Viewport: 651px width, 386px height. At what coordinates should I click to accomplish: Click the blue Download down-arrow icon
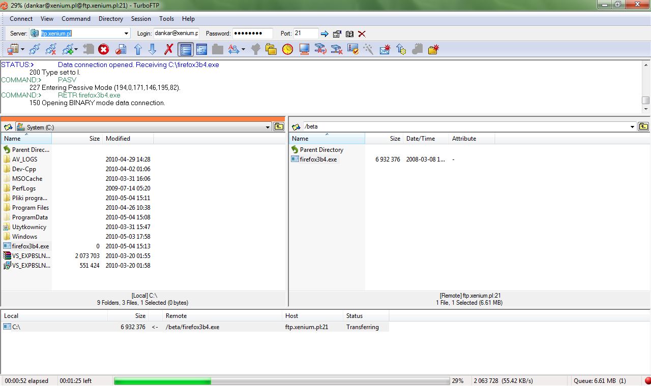click(x=152, y=49)
